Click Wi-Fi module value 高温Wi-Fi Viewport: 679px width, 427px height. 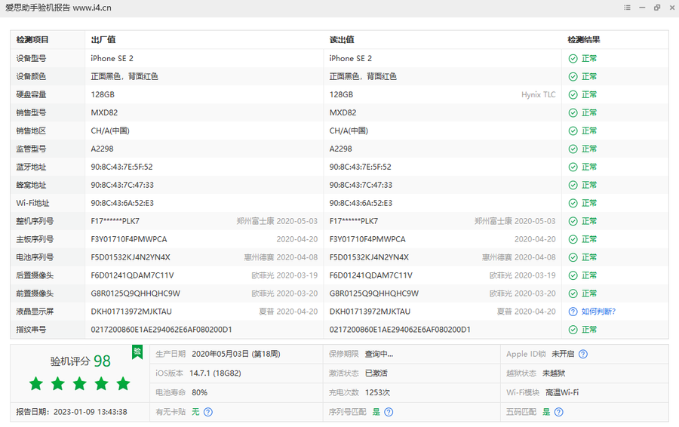click(x=562, y=393)
